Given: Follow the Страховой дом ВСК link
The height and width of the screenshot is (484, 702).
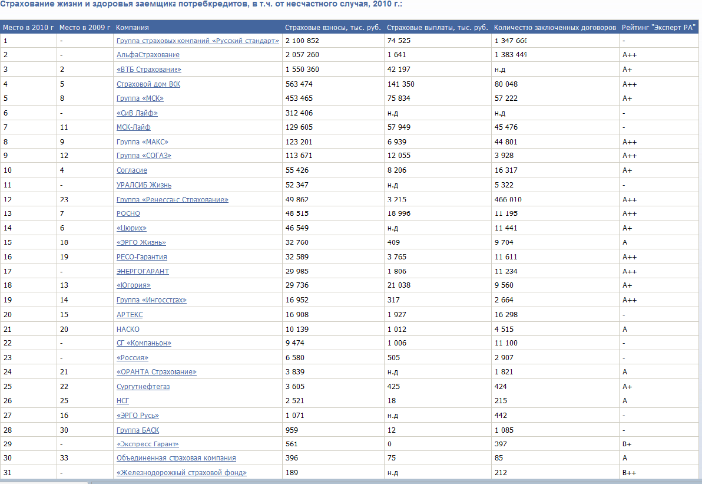Looking at the screenshot, I should (148, 84).
